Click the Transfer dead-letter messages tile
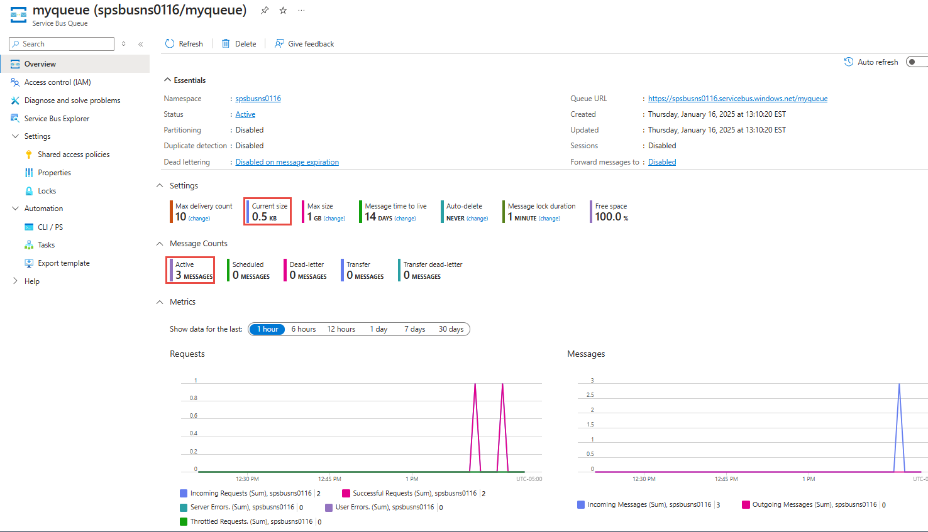Viewport: 928px width, 532px height. [431, 270]
